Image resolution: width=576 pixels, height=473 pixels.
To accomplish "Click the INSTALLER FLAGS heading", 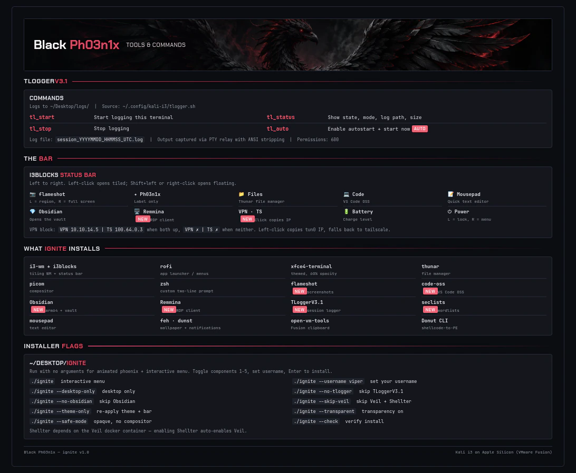I will click(x=53, y=346).
